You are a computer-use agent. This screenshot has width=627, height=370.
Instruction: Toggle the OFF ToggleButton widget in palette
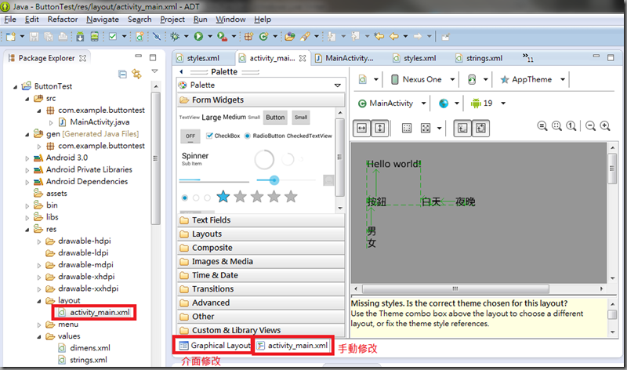(x=190, y=136)
